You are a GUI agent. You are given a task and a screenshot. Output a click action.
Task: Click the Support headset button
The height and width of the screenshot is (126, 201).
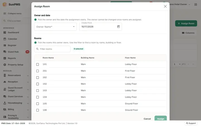pos(191,123)
